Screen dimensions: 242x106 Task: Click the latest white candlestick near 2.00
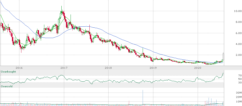223,57
